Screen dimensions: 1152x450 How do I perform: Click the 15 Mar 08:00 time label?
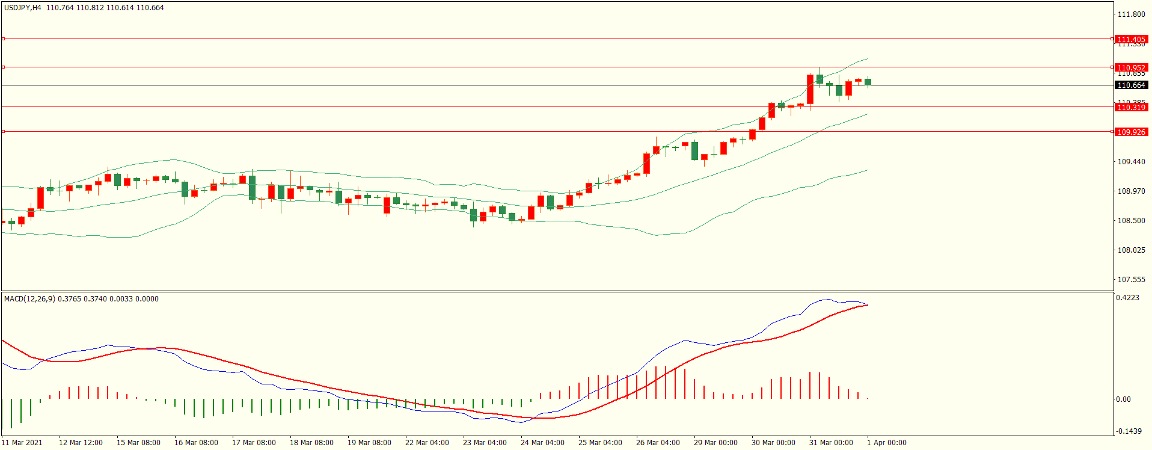click(138, 443)
